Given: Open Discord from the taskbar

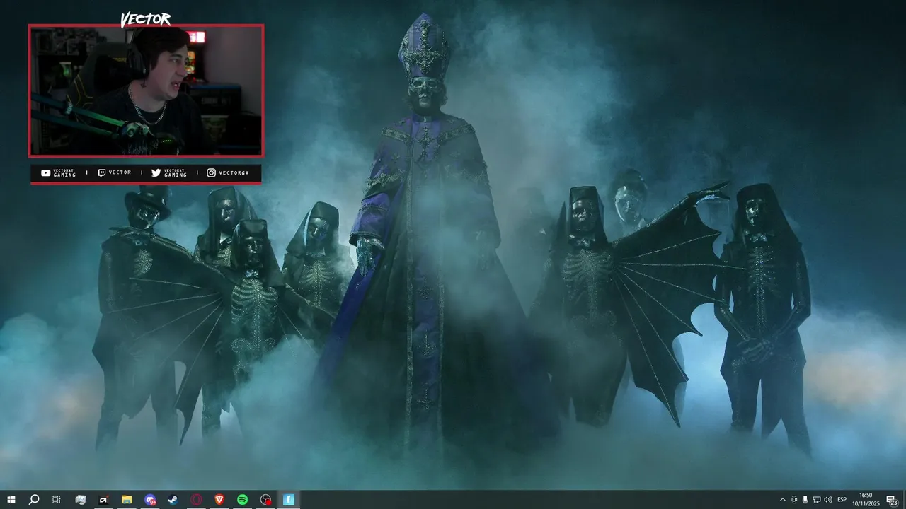Looking at the screenshot, I should (x=150, y=500).
